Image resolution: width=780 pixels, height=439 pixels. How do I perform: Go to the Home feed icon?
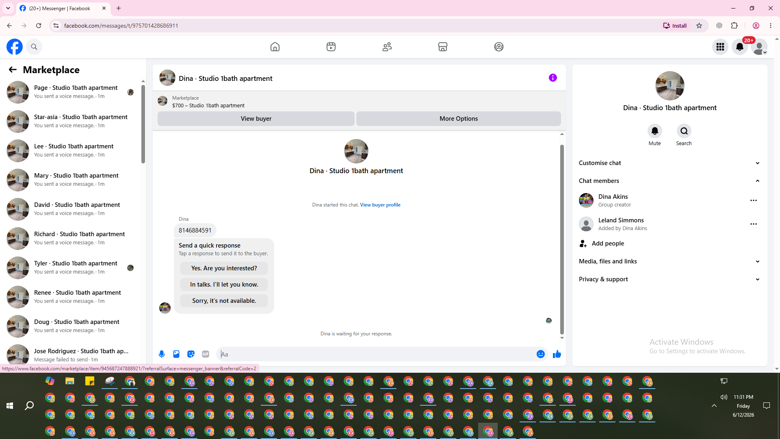coord(275,47)
